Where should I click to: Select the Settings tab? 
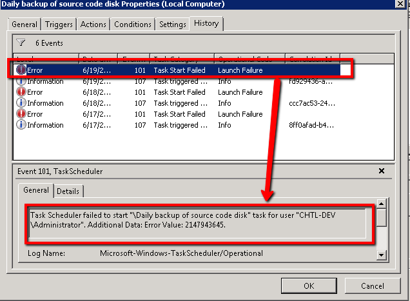click(172, 24)
